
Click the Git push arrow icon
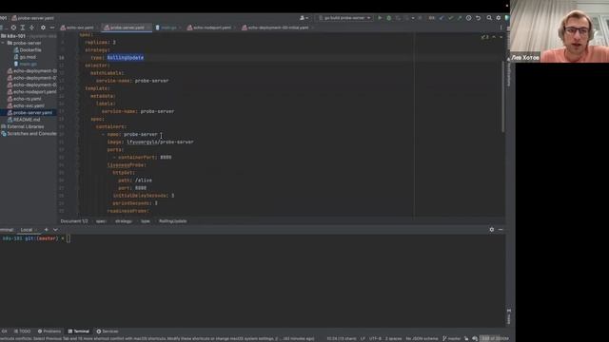pos(460,18)
